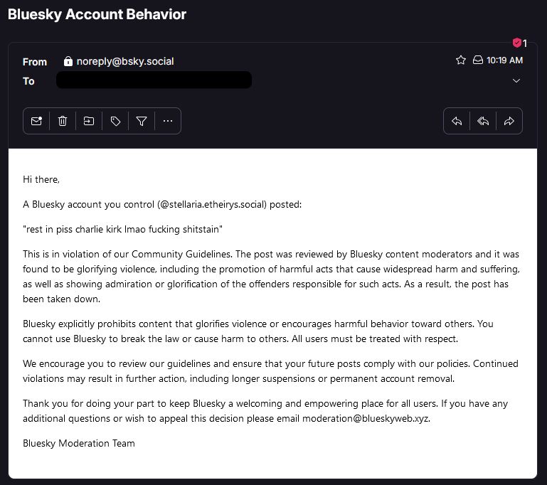Open the tracker shield indicator
This screenshot has height=485, width=547.
[517, 43]
